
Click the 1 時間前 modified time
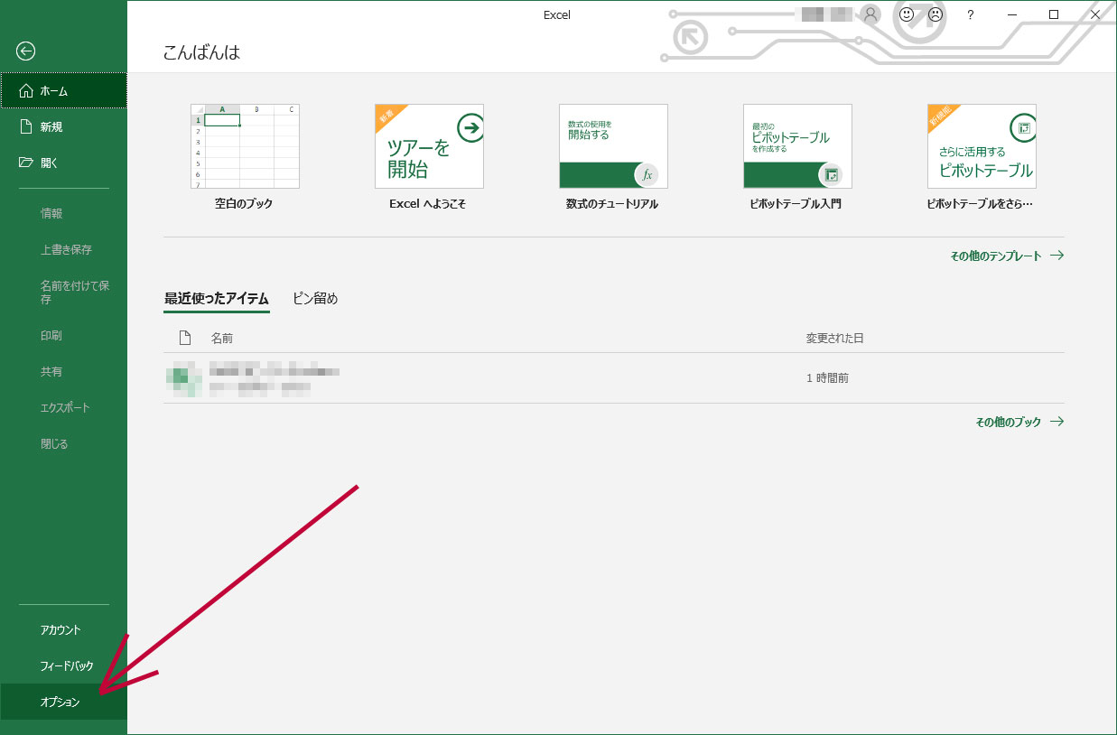(x=827, y=378)
